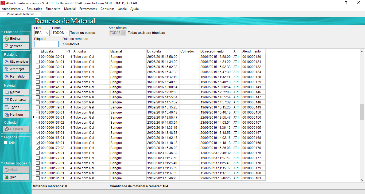Click the Remetido report icon

[7, 76]
